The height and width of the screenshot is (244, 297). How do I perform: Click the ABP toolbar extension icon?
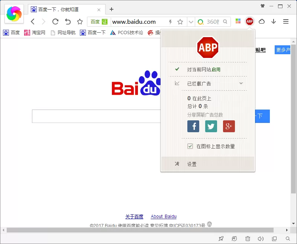click(x=249, y=21)
